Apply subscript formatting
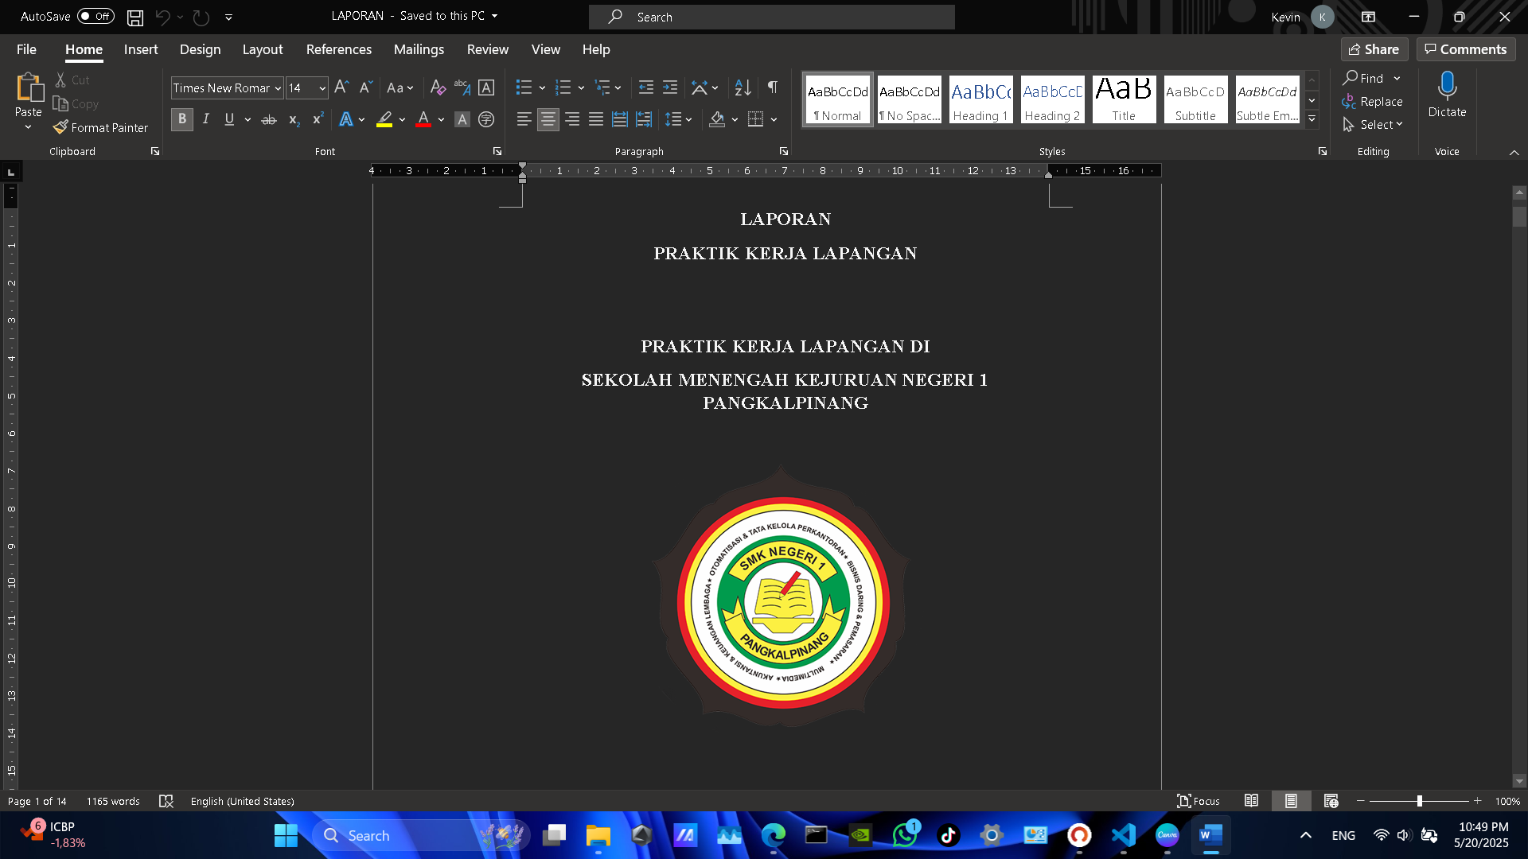1528x859 pixels. pyautogui.click(x=294, y=119)
